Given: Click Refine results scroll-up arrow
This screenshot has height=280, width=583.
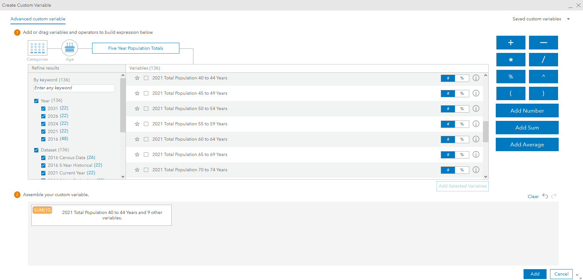Looking at the screenshot, I should [123, 75].
